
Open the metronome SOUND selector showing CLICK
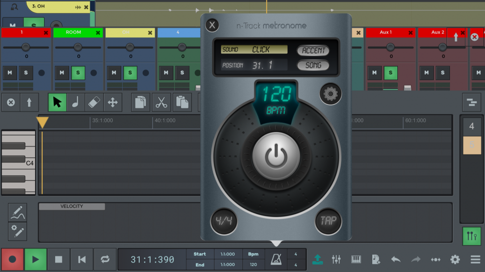255,49
